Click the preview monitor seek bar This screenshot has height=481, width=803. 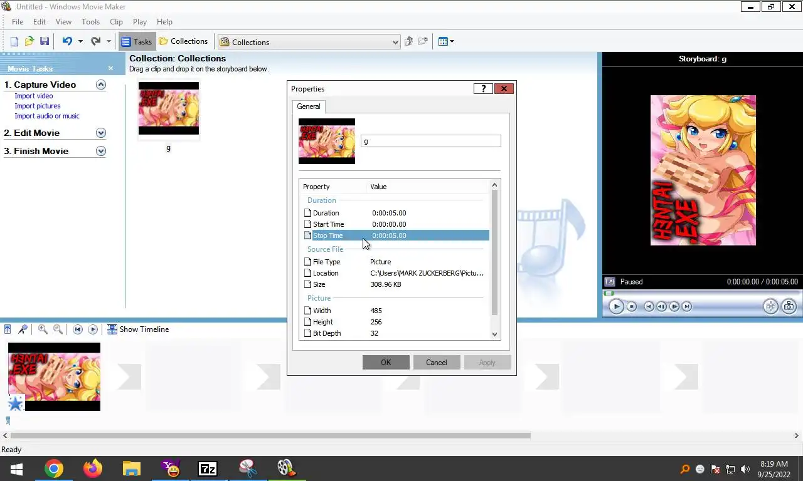(701, 293)
